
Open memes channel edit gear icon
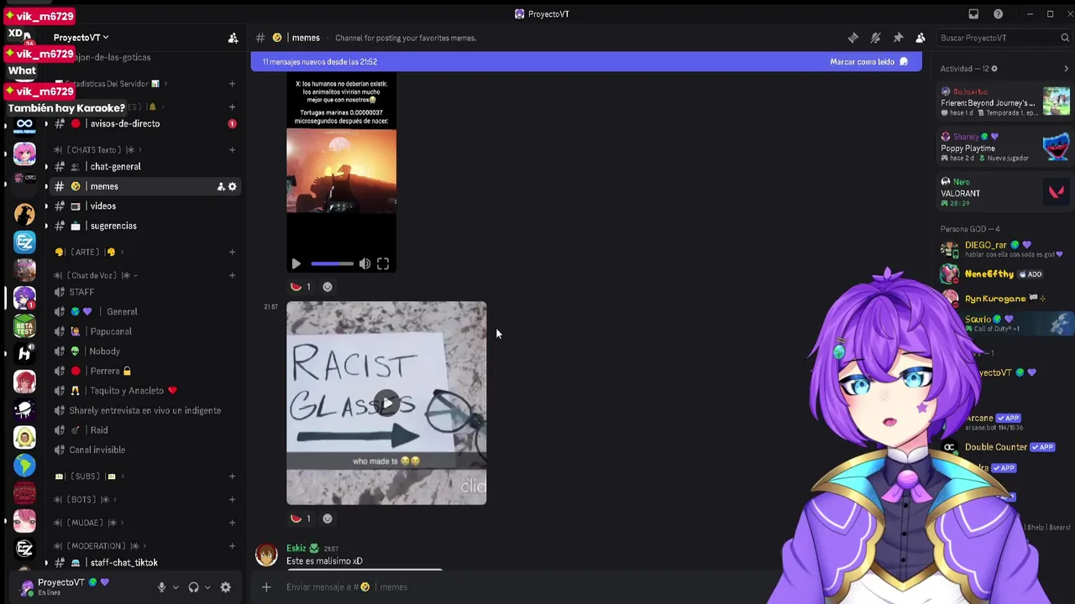[233, 186]
